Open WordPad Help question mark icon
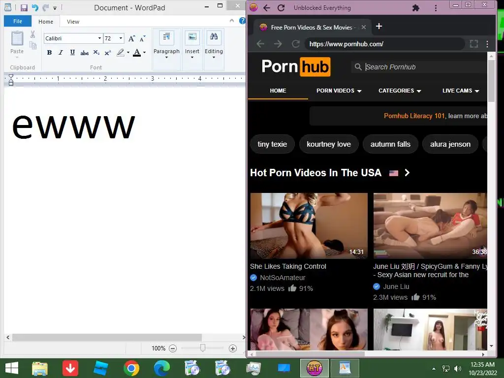The image size is (504, 378). 242,21
